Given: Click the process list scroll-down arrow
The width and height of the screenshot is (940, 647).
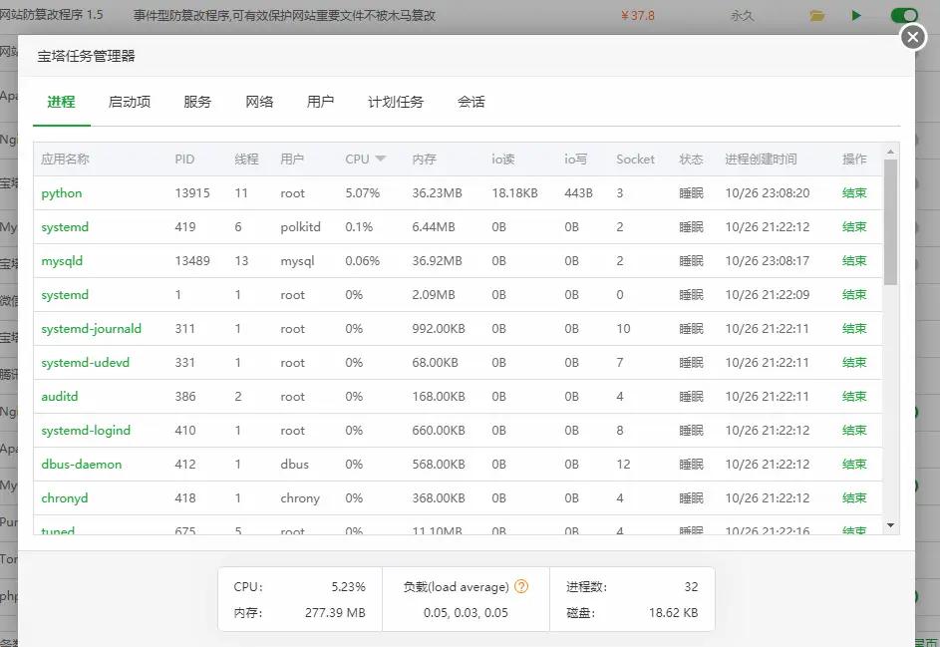Looking at the screenshot, I should (891, 525).
